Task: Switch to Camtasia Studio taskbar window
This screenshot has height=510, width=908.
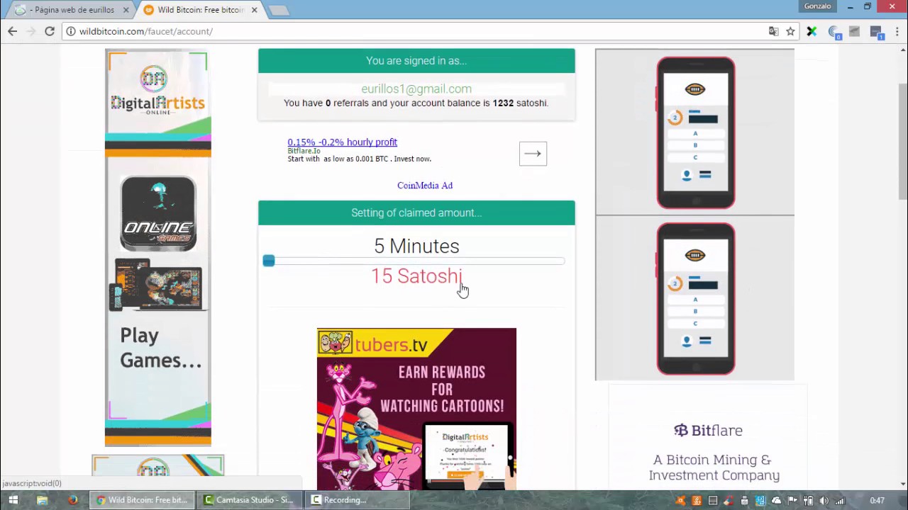Action: pyautogui.click(x=248, y=500)
